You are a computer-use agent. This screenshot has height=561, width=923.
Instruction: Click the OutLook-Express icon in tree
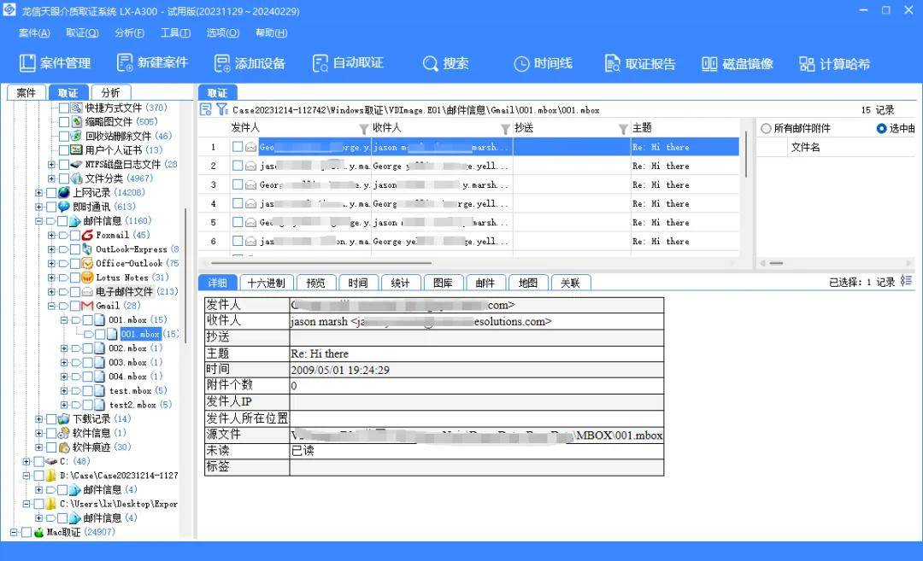click(87, 248)
